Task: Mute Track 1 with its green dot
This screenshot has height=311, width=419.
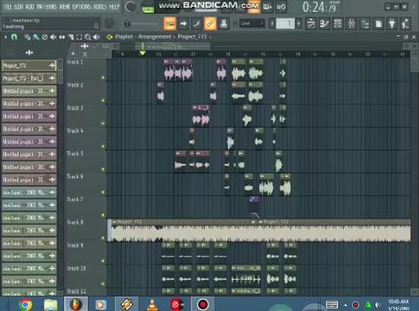Action: tap(103, 78)
